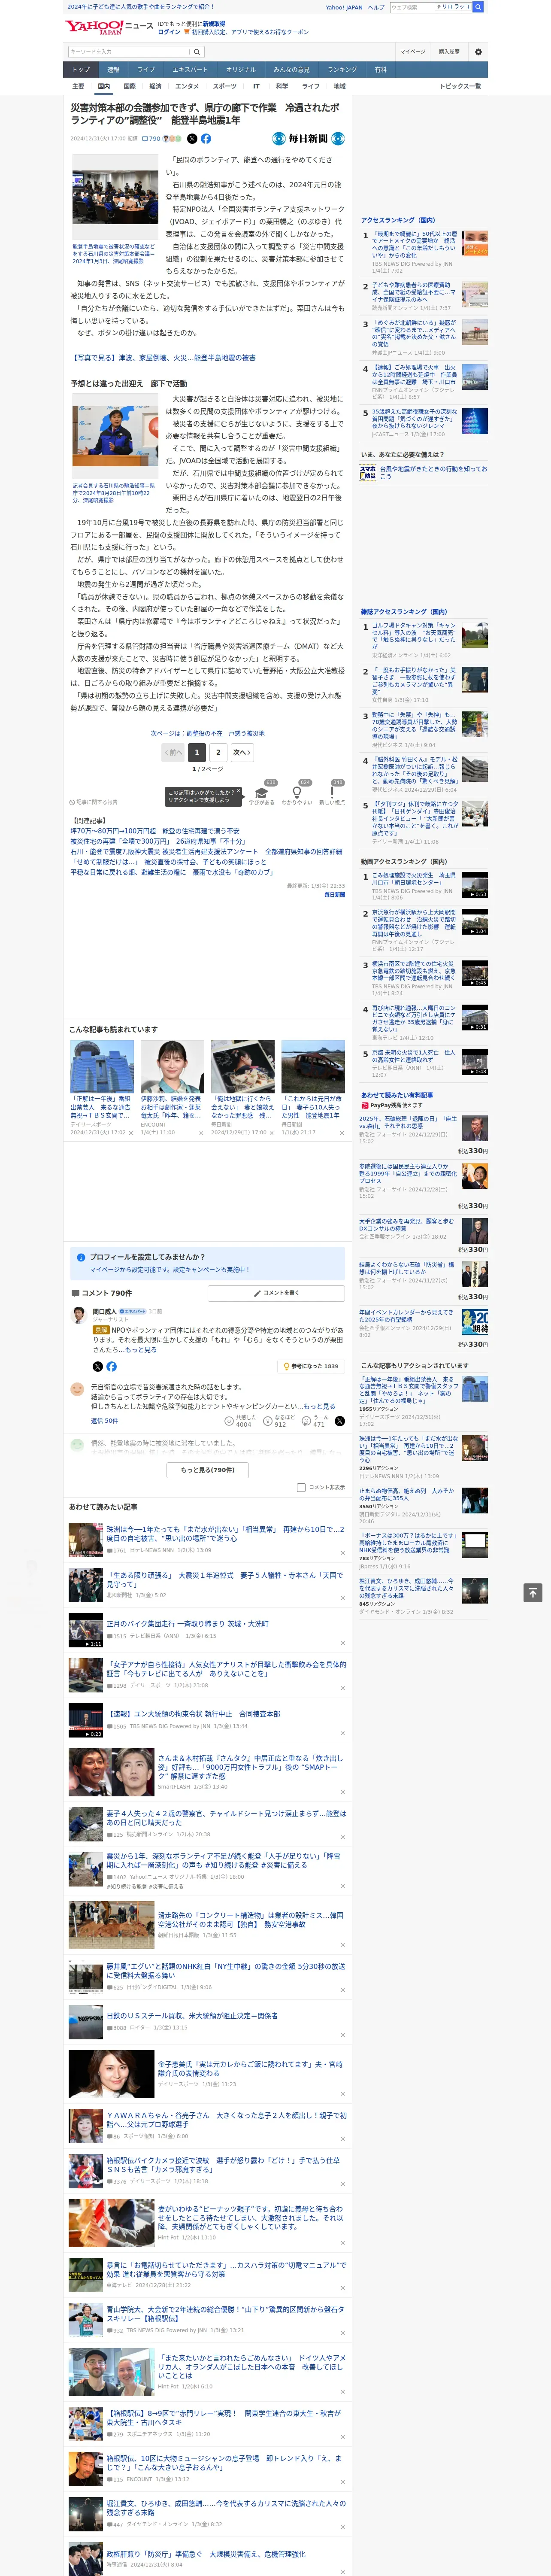The image size is (551, 2576).
Task: Open the みんなの意見 tab
Action: 292,70
